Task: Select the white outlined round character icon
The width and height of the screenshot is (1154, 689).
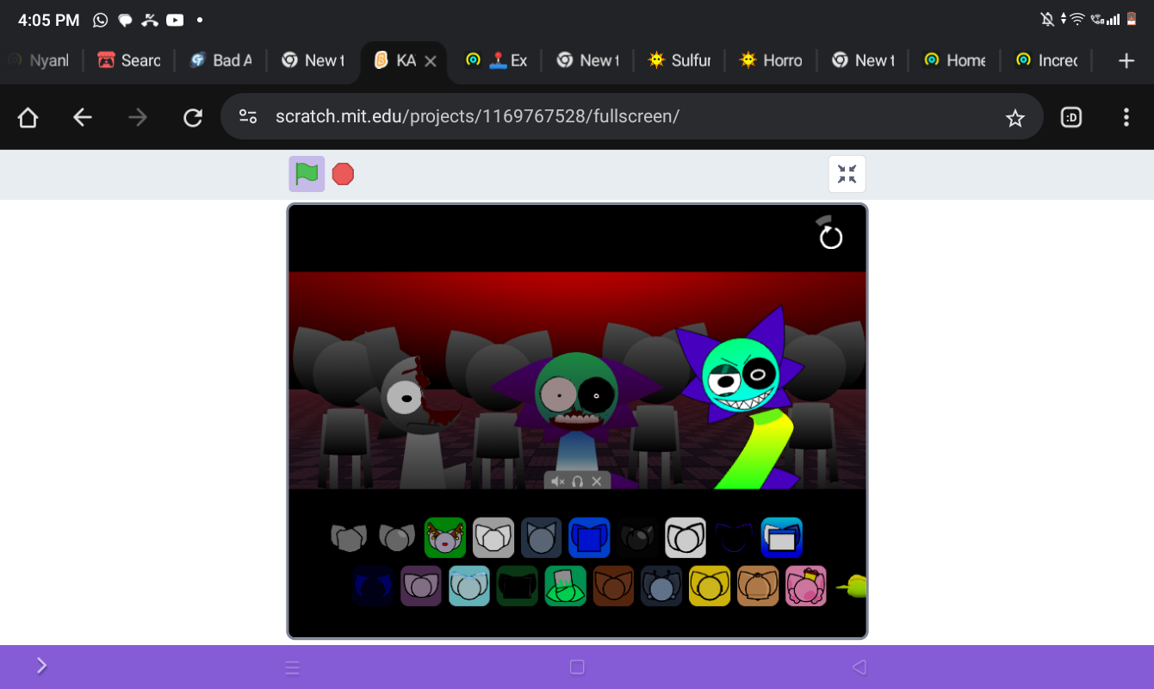Action: pos(686,538)
